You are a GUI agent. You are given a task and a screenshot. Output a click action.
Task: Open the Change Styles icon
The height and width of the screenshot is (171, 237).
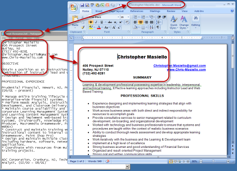coord(184,19)
